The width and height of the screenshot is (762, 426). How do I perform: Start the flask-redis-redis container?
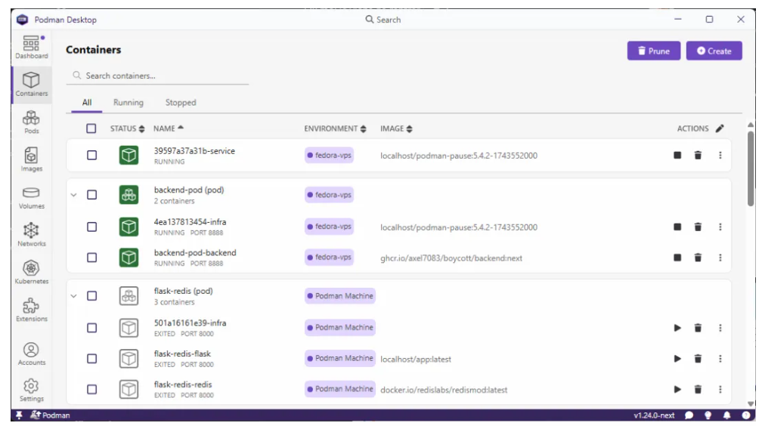[x=677, y=389]
